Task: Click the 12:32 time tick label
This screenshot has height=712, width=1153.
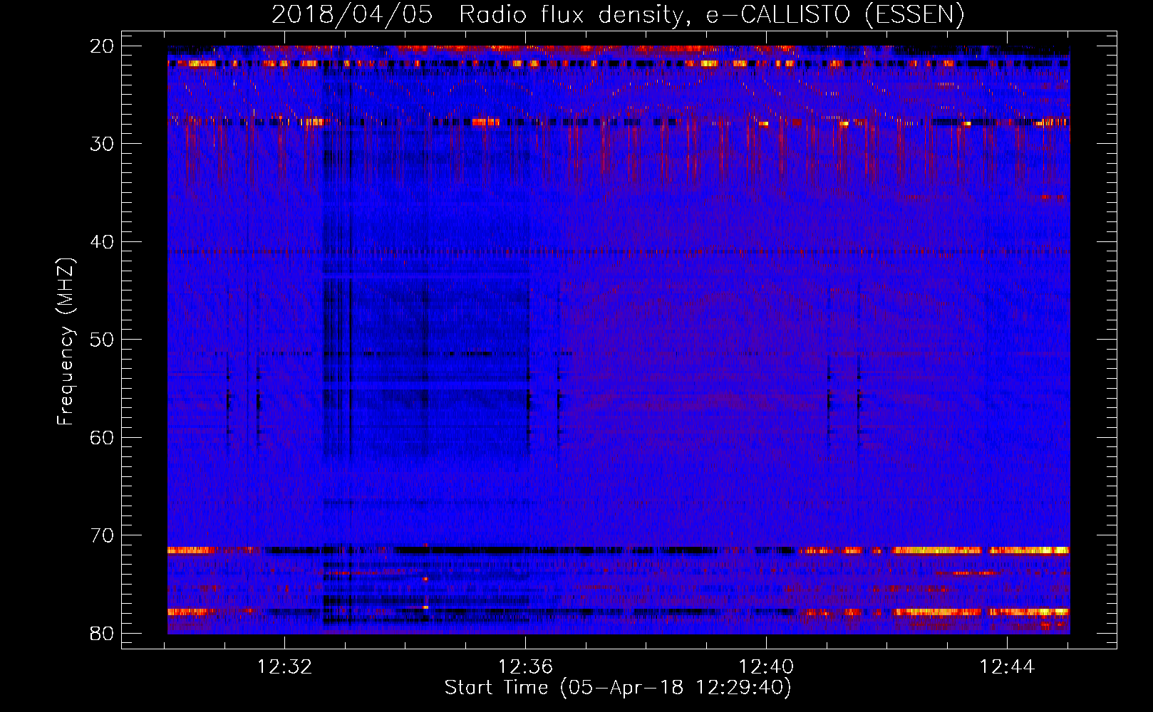Action: (284, 667)
